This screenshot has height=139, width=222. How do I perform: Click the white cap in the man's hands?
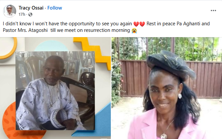point(59,118)
